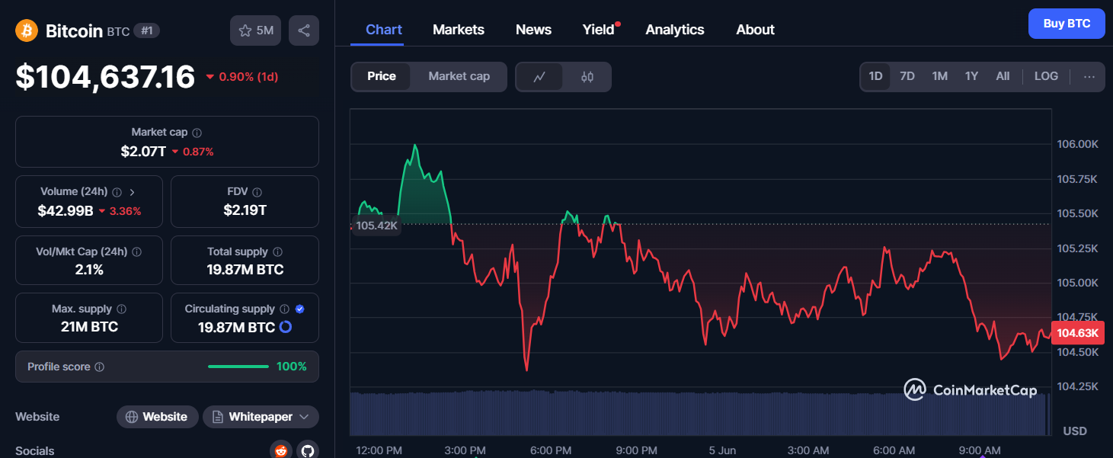Image resolution: width=1113 pixels, height=458 pixels.
Task: Open the GitHub social link icon
Action: [307, 450]
